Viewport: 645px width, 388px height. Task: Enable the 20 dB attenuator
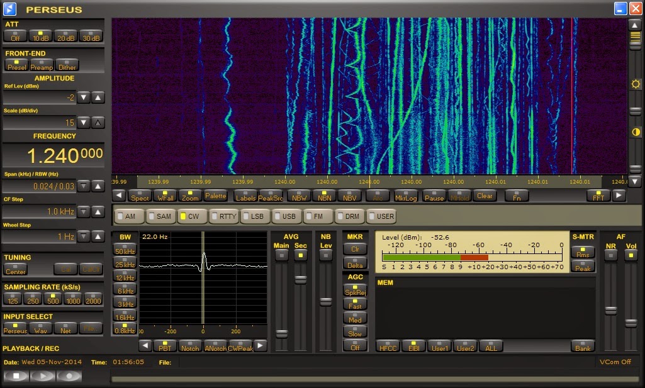[65, 36]
